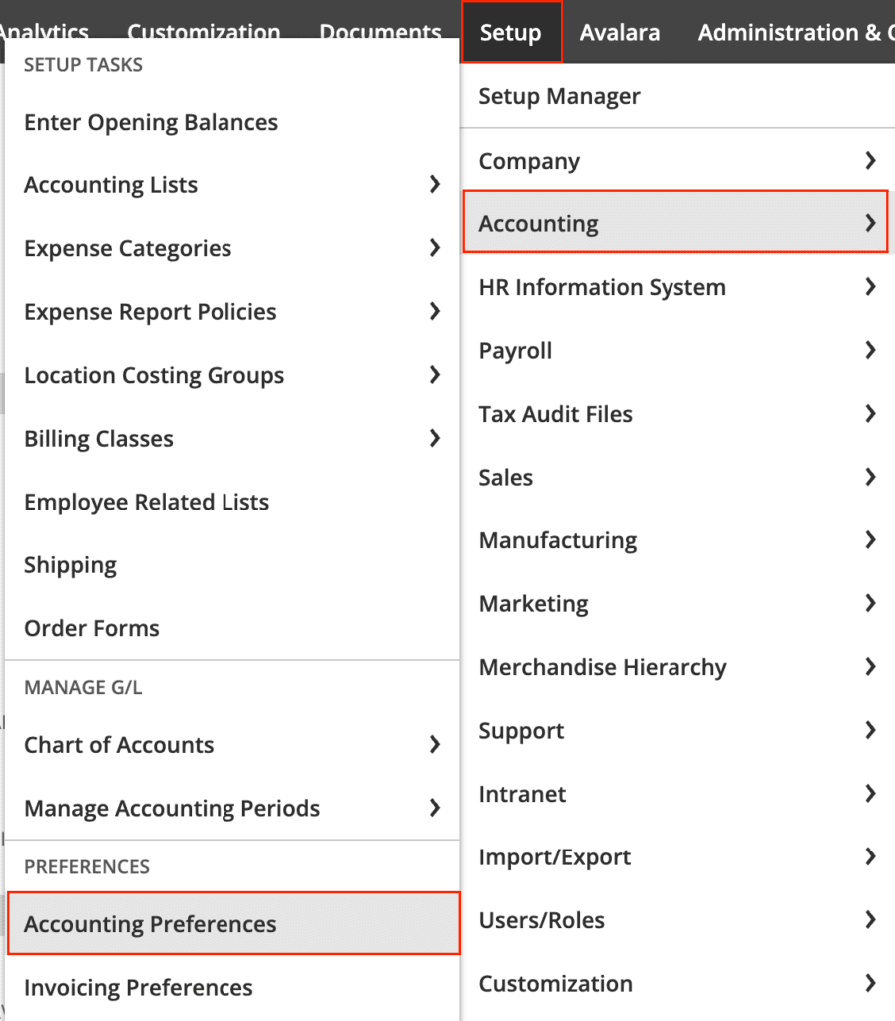Open Merchandise Hierarchy submenu
895x1021 pixels.
coord(677,667)
